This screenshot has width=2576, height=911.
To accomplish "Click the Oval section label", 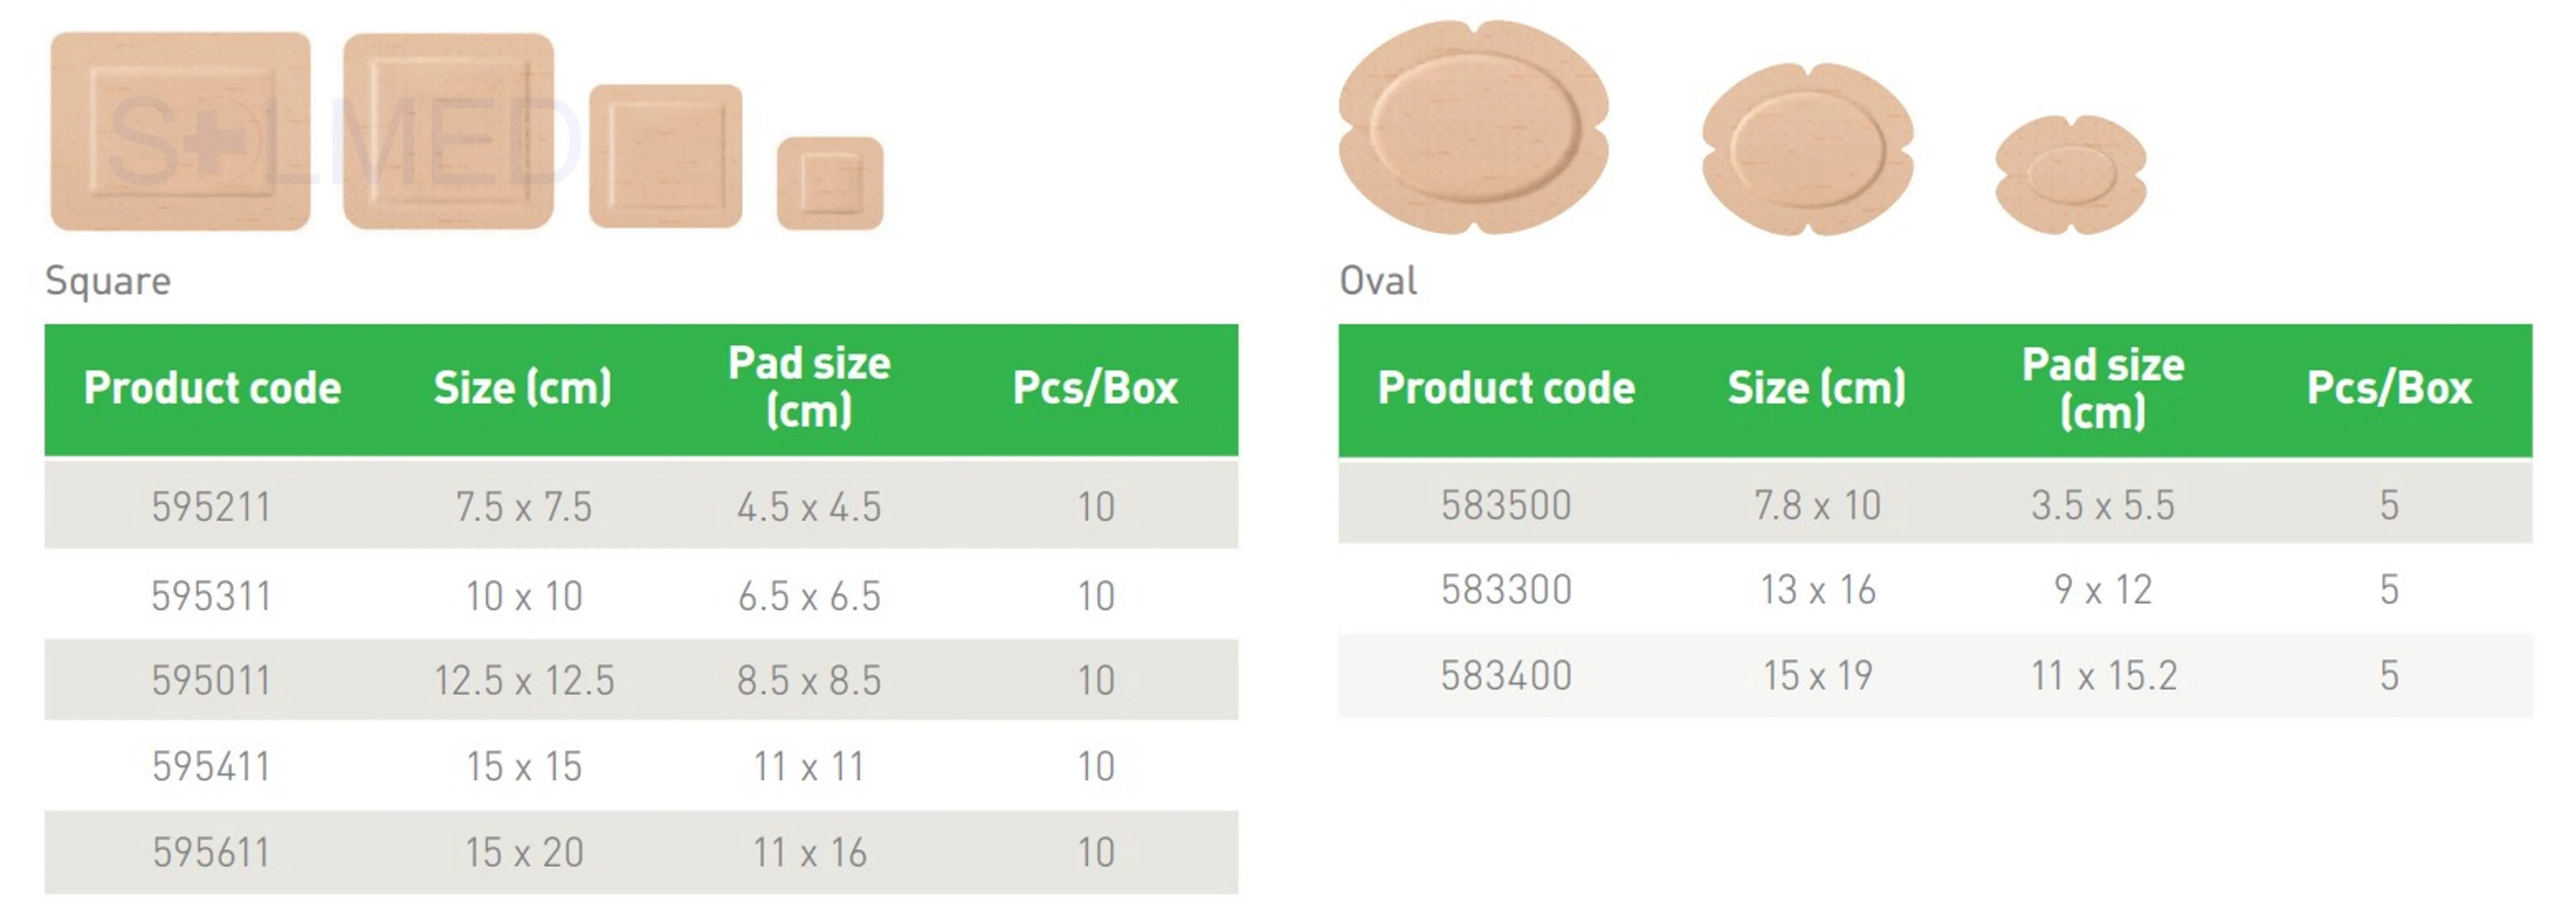I will (x=1377, y=281).
